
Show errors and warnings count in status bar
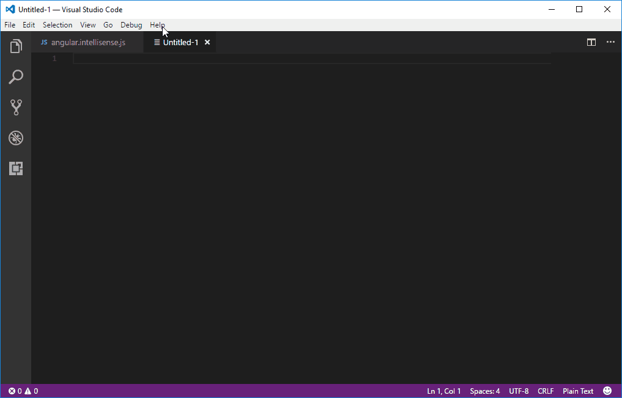pos(23,391)
